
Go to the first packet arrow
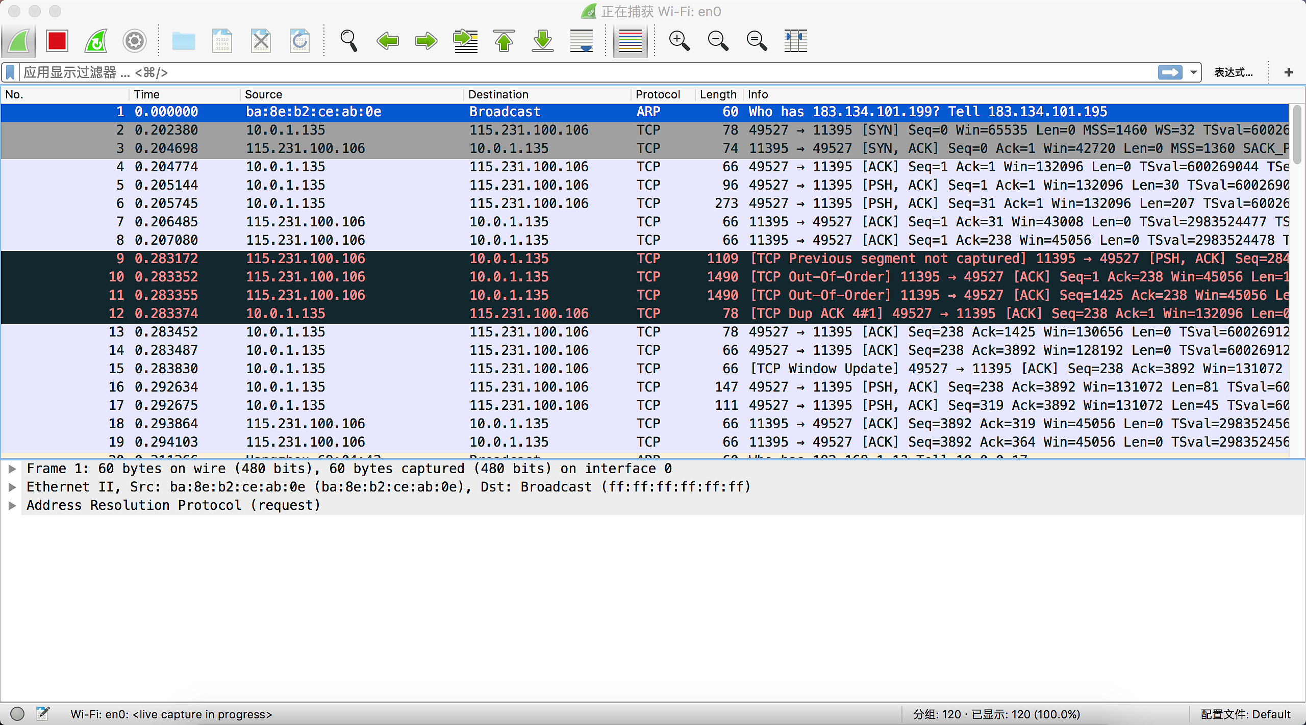504,41
